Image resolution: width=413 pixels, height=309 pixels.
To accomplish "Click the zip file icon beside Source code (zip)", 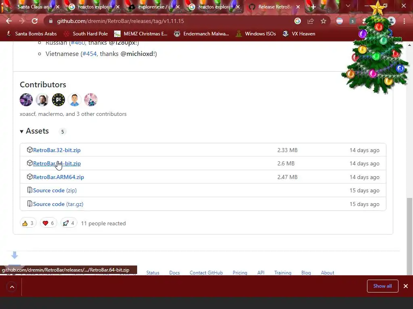I will [29, 190].
